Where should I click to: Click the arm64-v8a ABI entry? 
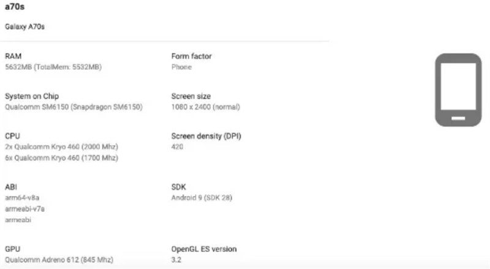(23, 198)
